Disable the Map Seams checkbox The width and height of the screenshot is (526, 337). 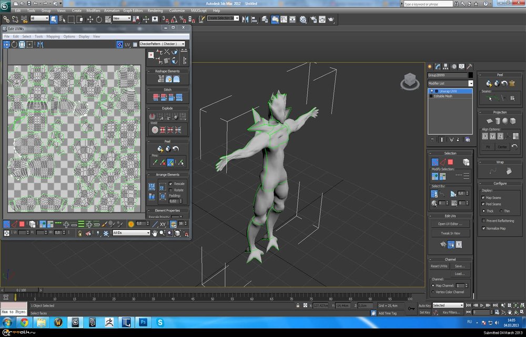pyautogui.click(x=483, y=198)
